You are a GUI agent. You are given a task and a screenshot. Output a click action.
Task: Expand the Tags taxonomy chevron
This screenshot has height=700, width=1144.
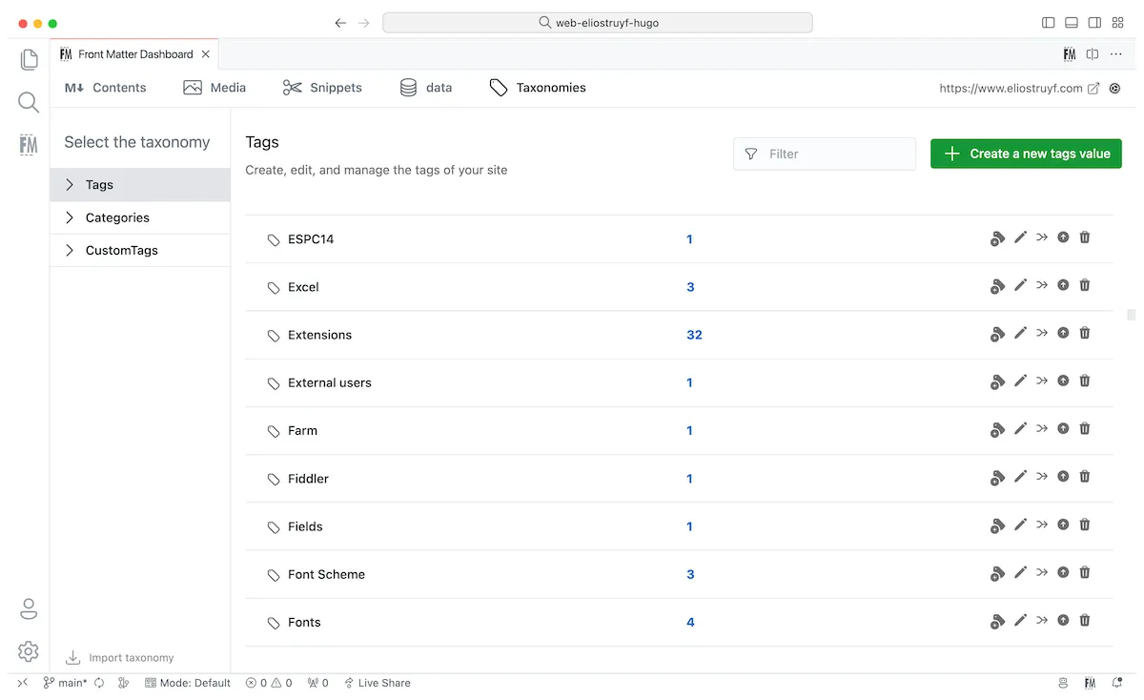[x=70, y=185]
